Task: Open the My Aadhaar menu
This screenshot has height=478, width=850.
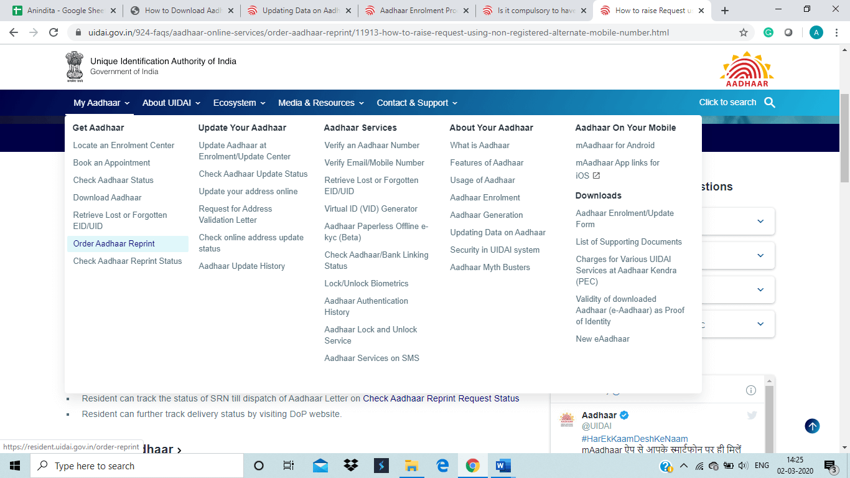Action: click(101, 103)
